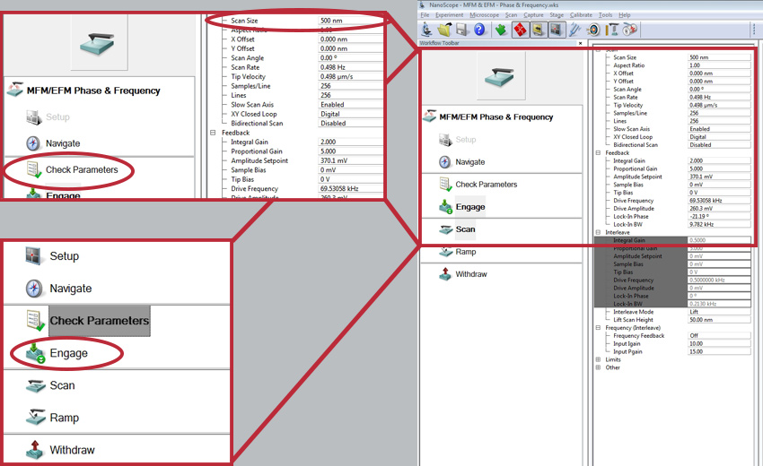The image size is (763, 466).
Task: Click Withdraw in the enlarged workflow list inset
Action: click(72, 450)
